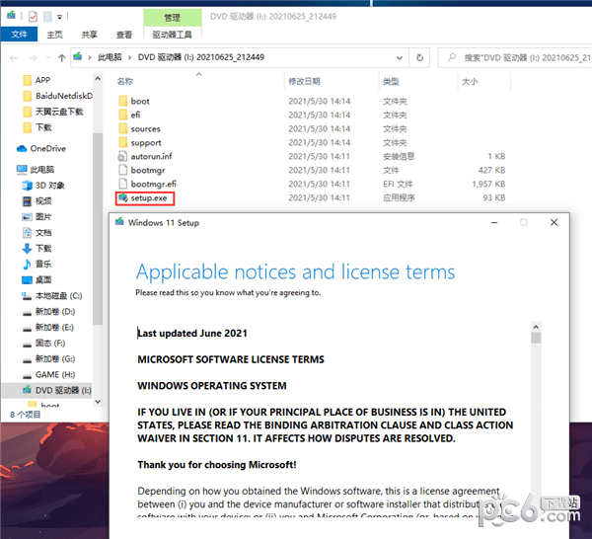592x539 pixels.
Task: Open the boot folder icon
Action: click(x=122, y=102)
